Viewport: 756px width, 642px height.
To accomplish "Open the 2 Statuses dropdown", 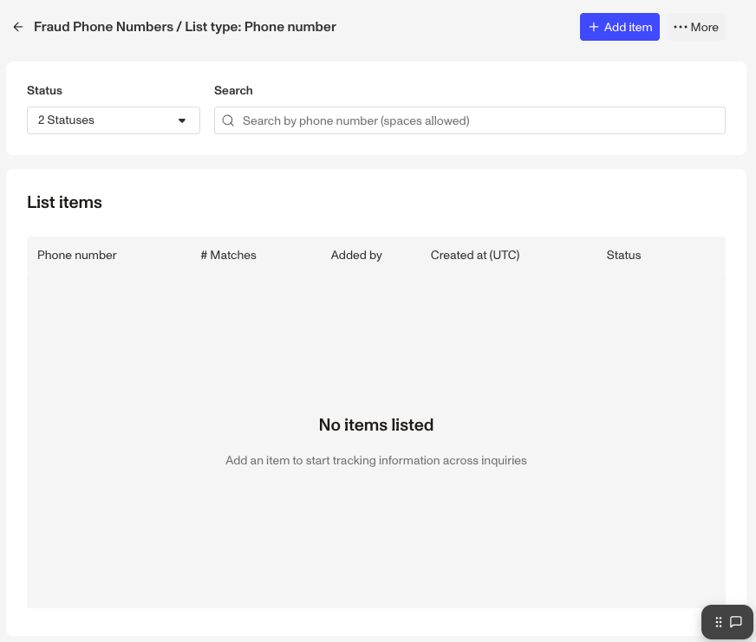I will [114, 120].
